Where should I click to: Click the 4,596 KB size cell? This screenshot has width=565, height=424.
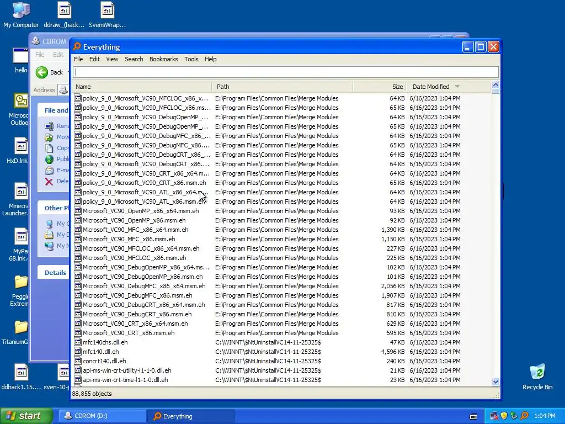(x=393, y=352)
